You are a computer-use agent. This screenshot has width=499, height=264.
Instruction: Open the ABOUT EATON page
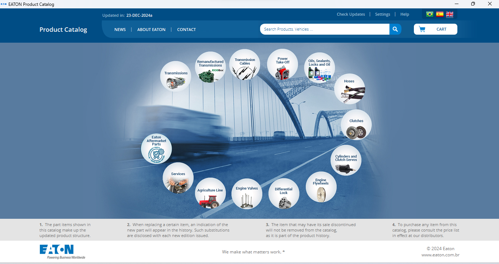coord(151,30)
